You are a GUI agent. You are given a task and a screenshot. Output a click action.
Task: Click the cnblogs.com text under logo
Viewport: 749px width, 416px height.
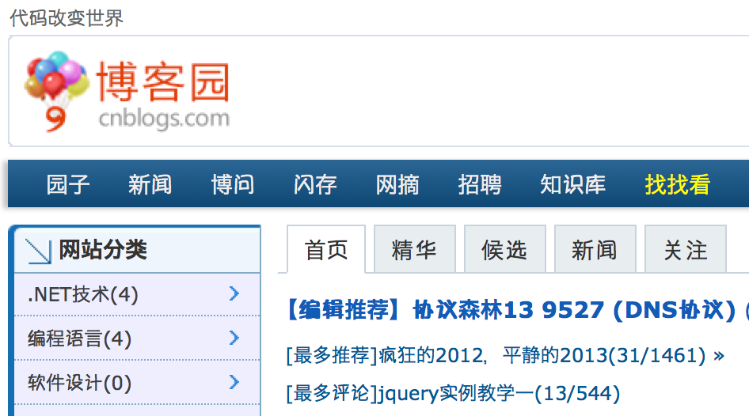click(x=164, y=119)
